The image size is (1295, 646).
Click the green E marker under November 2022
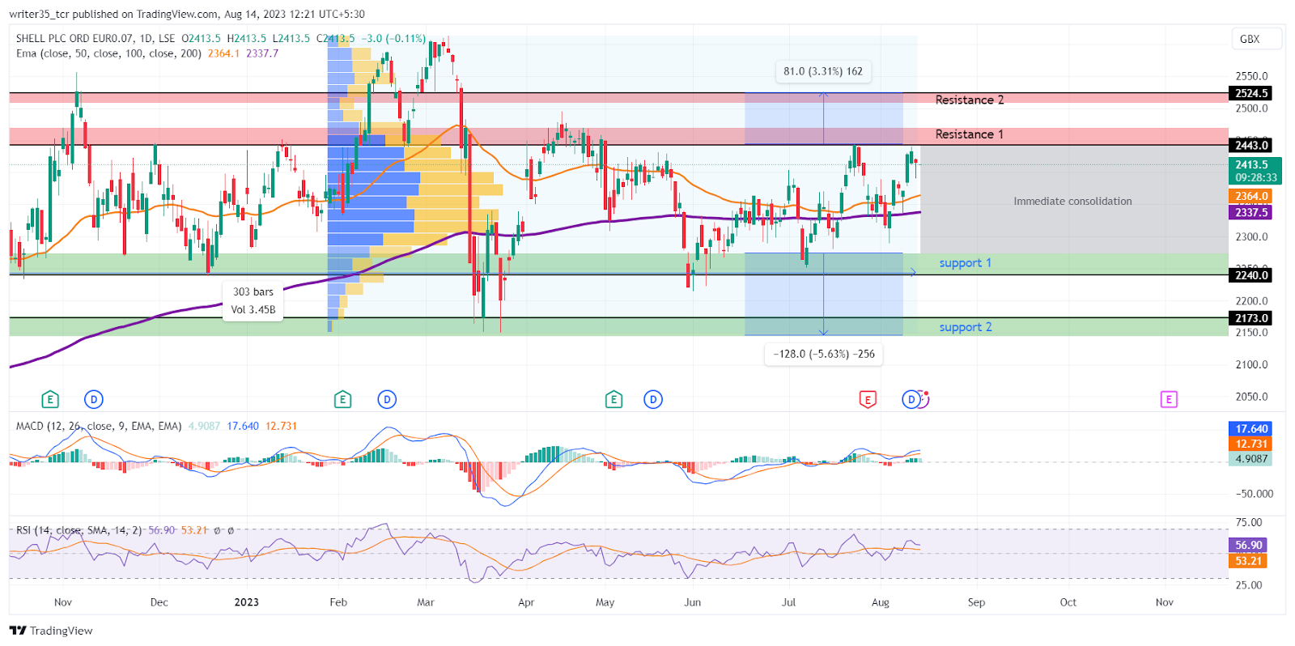tap(50, 399)
